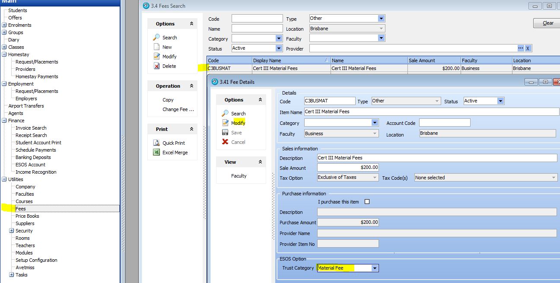Click the Quick Print icon

tap(157, 143)
